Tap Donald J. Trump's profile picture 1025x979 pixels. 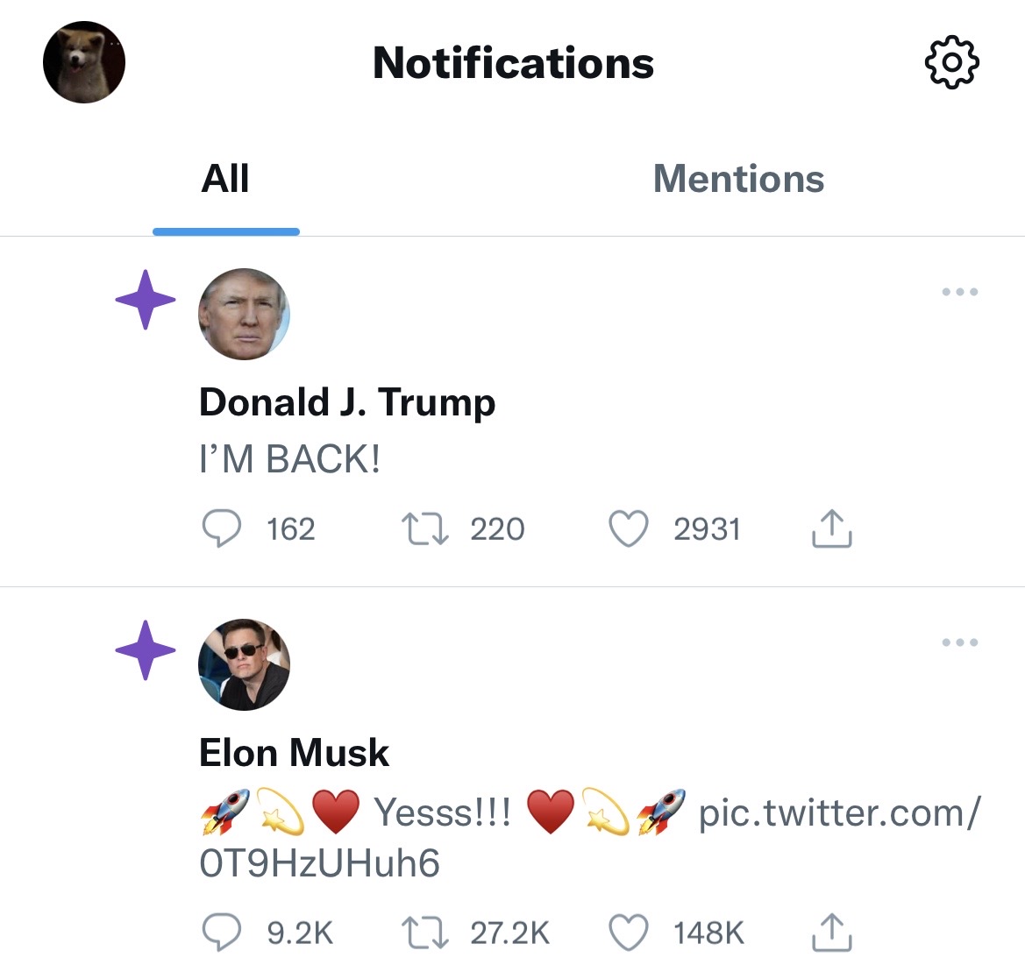[244, 314]
